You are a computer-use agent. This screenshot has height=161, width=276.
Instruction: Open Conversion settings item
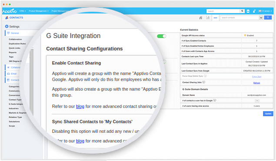point(14,95)
